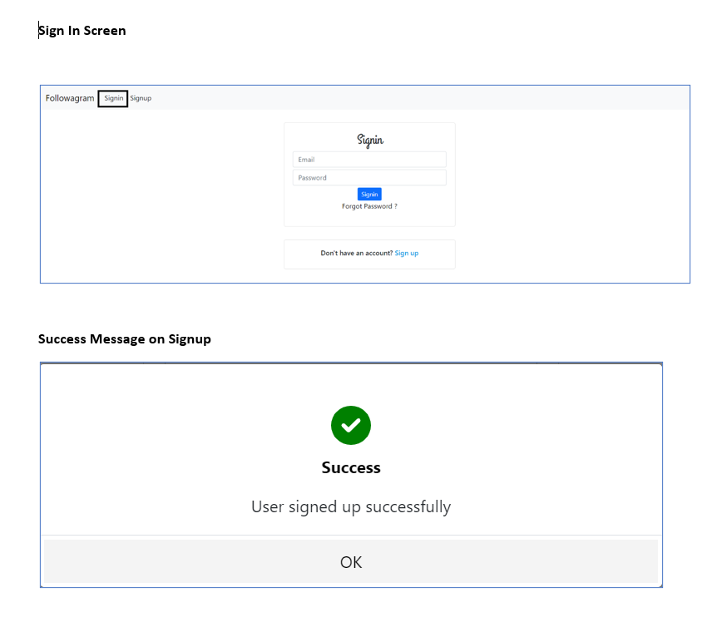Click the cursive Signin form title

click(x=370, y=140)
